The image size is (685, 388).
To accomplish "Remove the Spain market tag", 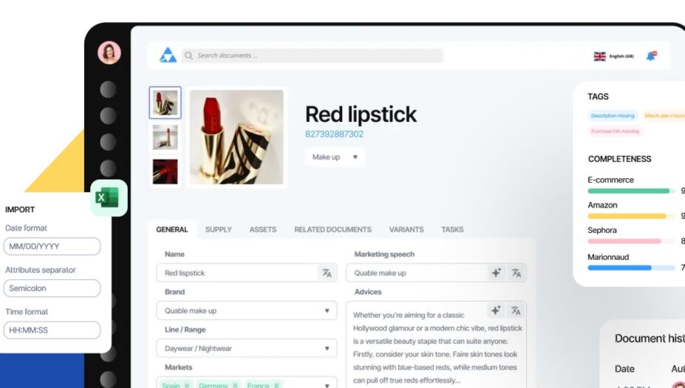I will point(187,385).
